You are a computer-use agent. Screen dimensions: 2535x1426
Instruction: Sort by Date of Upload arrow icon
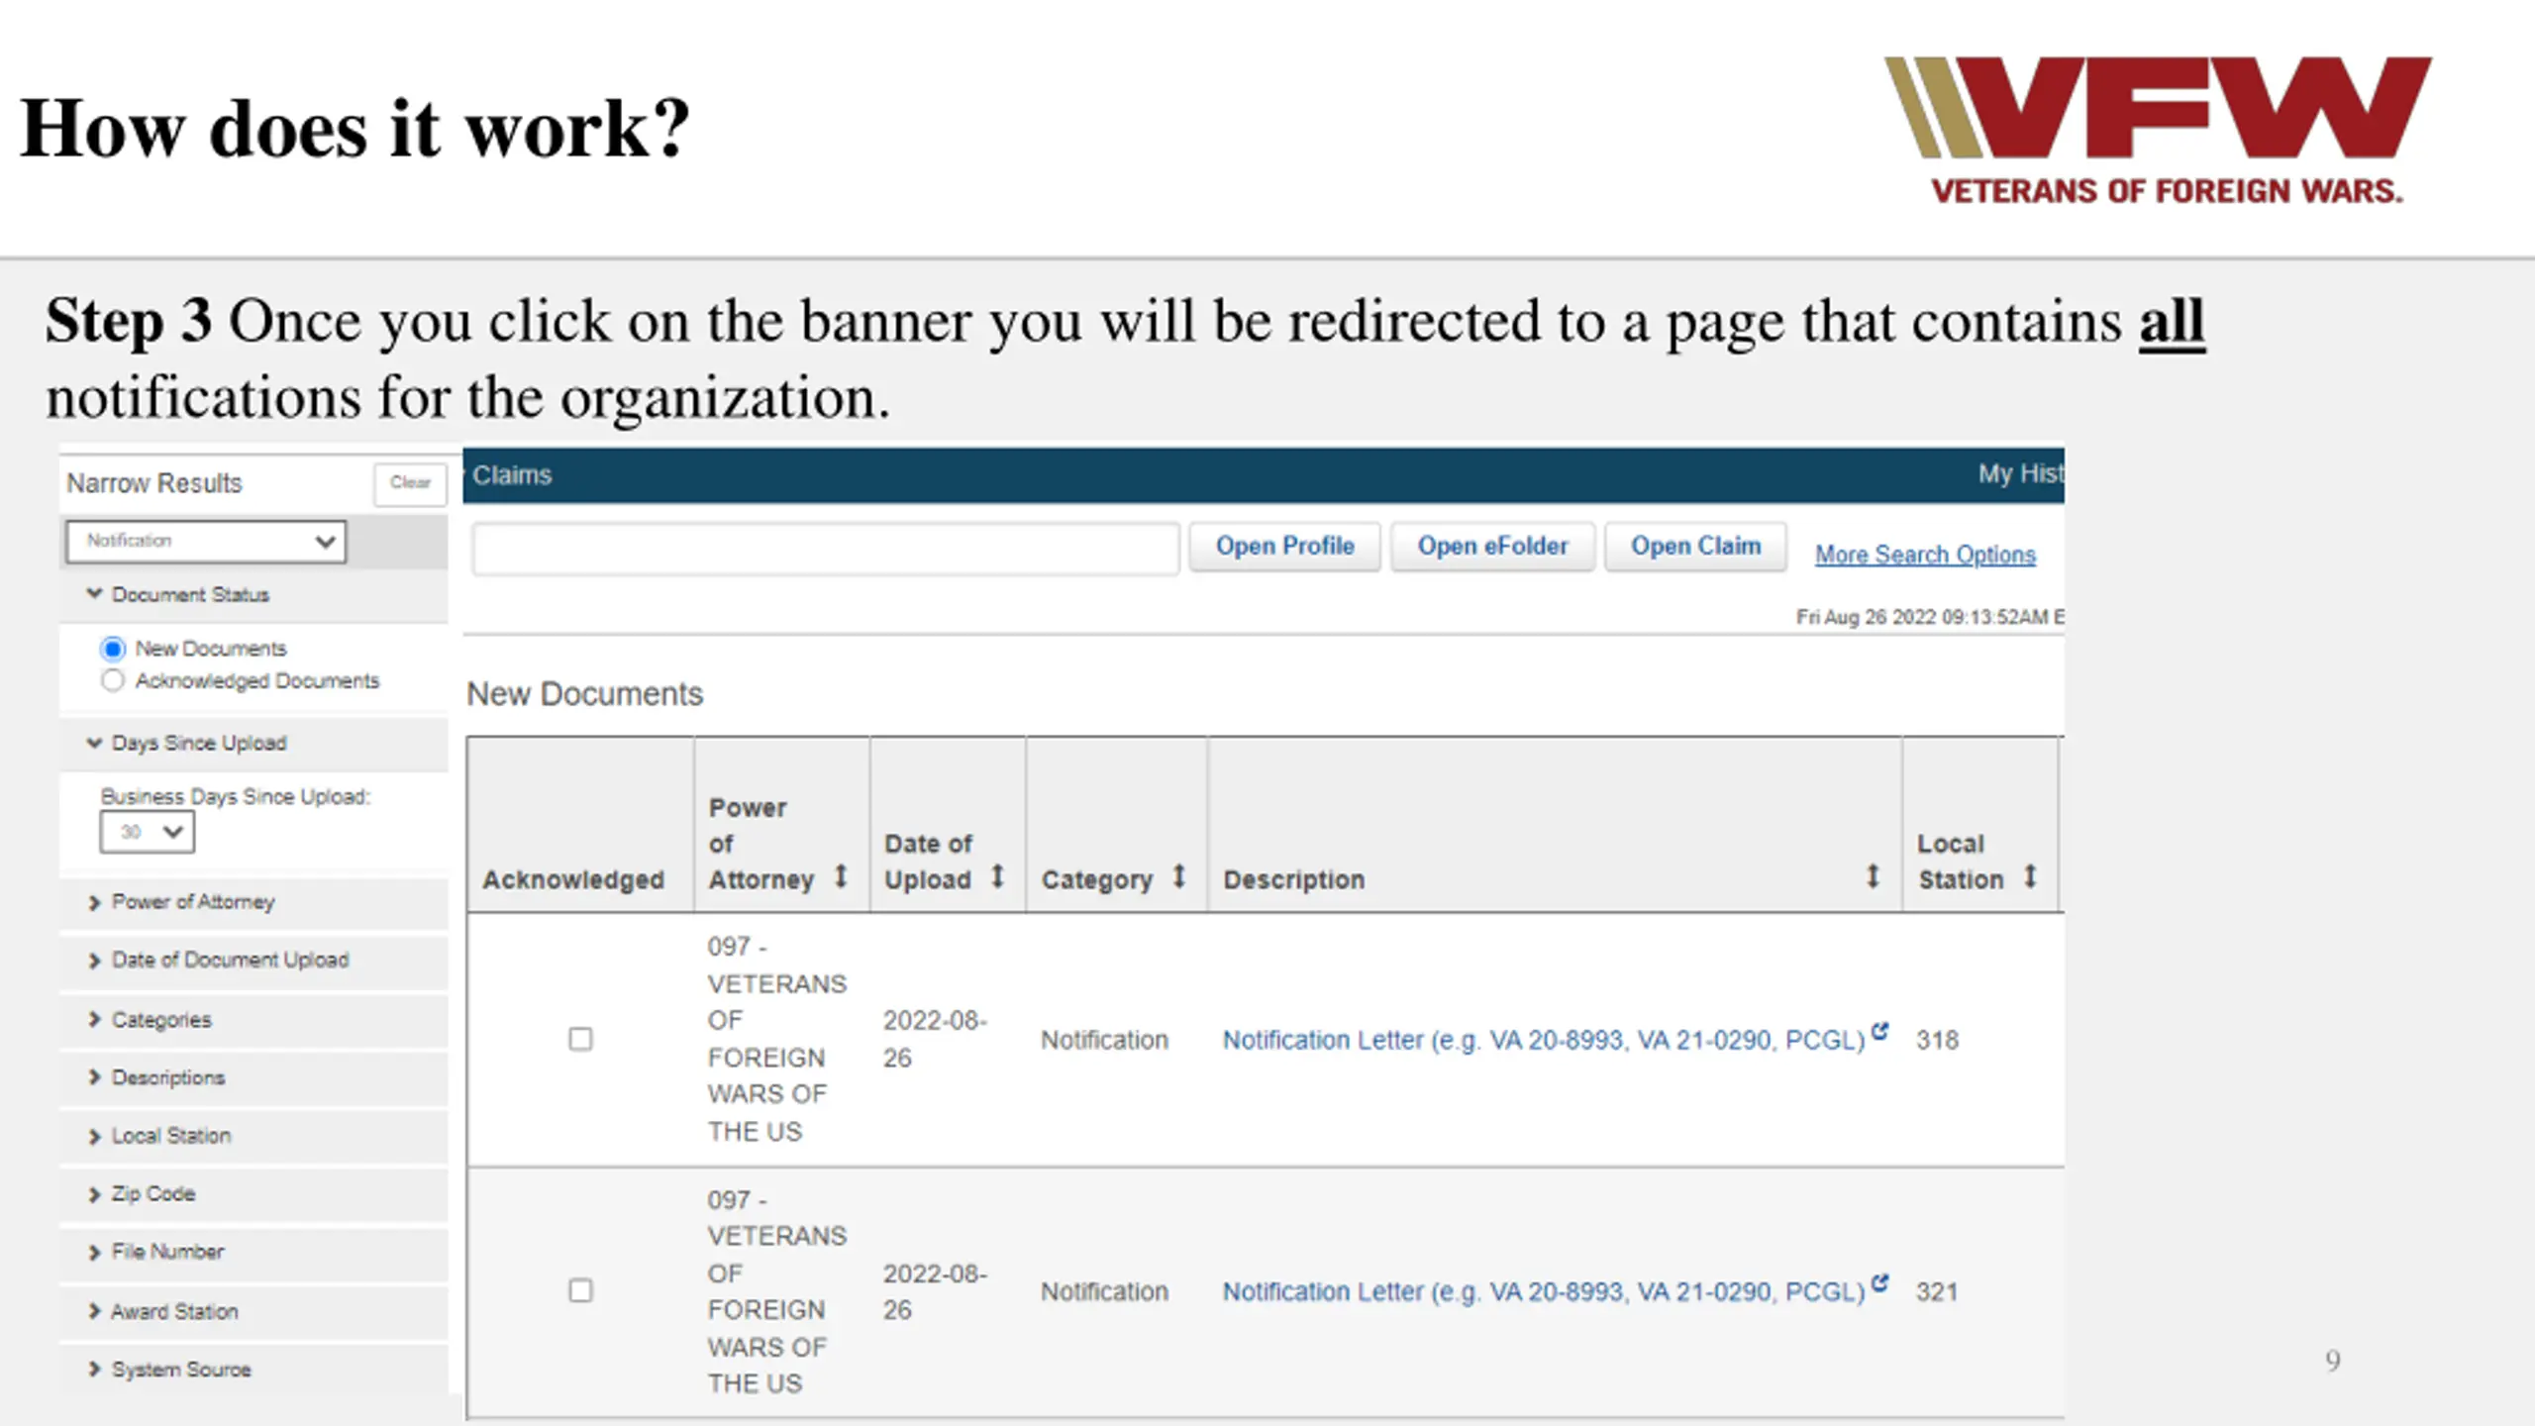(x=998, y=876)
